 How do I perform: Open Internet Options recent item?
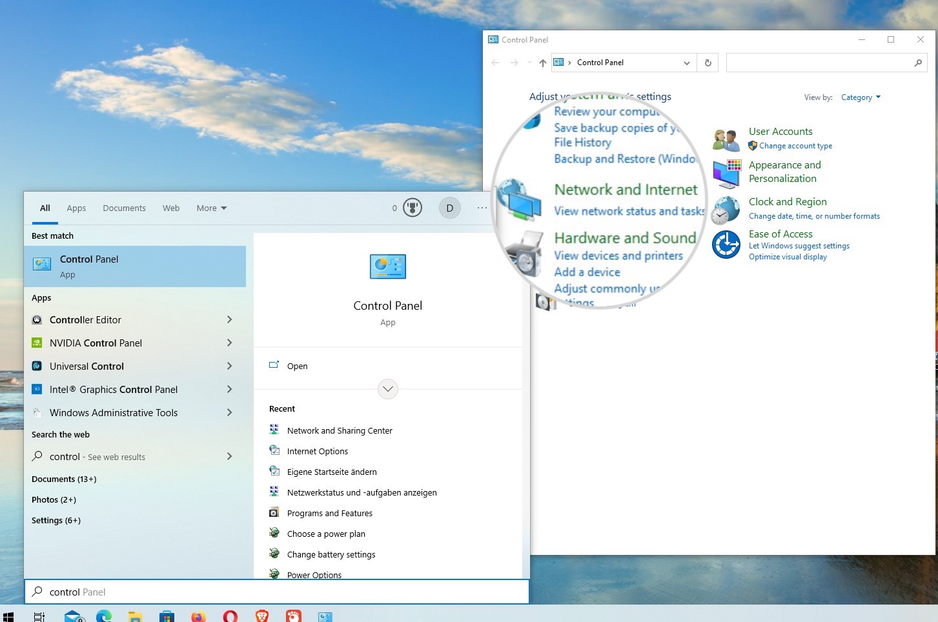pos(317,451)
